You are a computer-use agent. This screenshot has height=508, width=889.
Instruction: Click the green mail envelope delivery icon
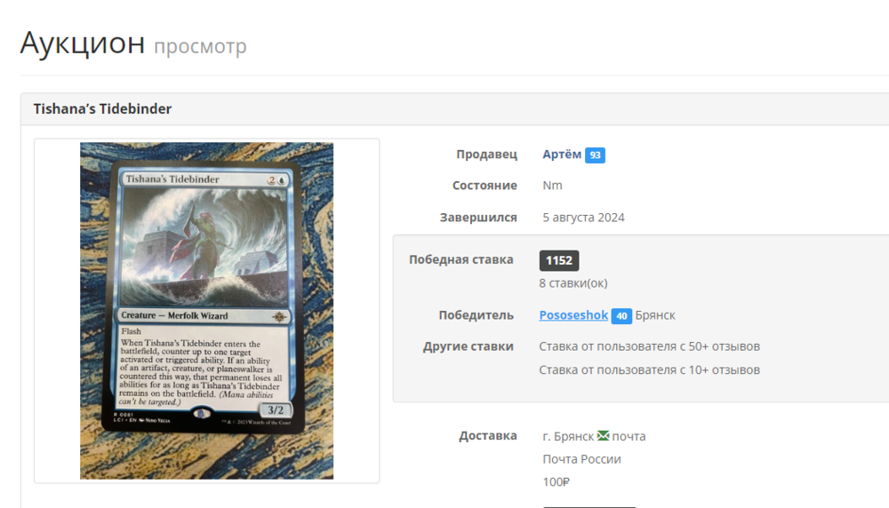(x=603, y=435)
